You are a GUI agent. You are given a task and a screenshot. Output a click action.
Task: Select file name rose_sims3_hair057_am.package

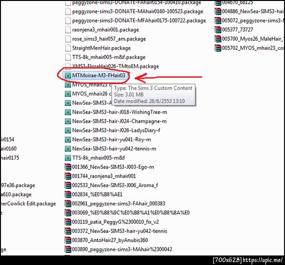pyautogui.click(x=109, y=39)
